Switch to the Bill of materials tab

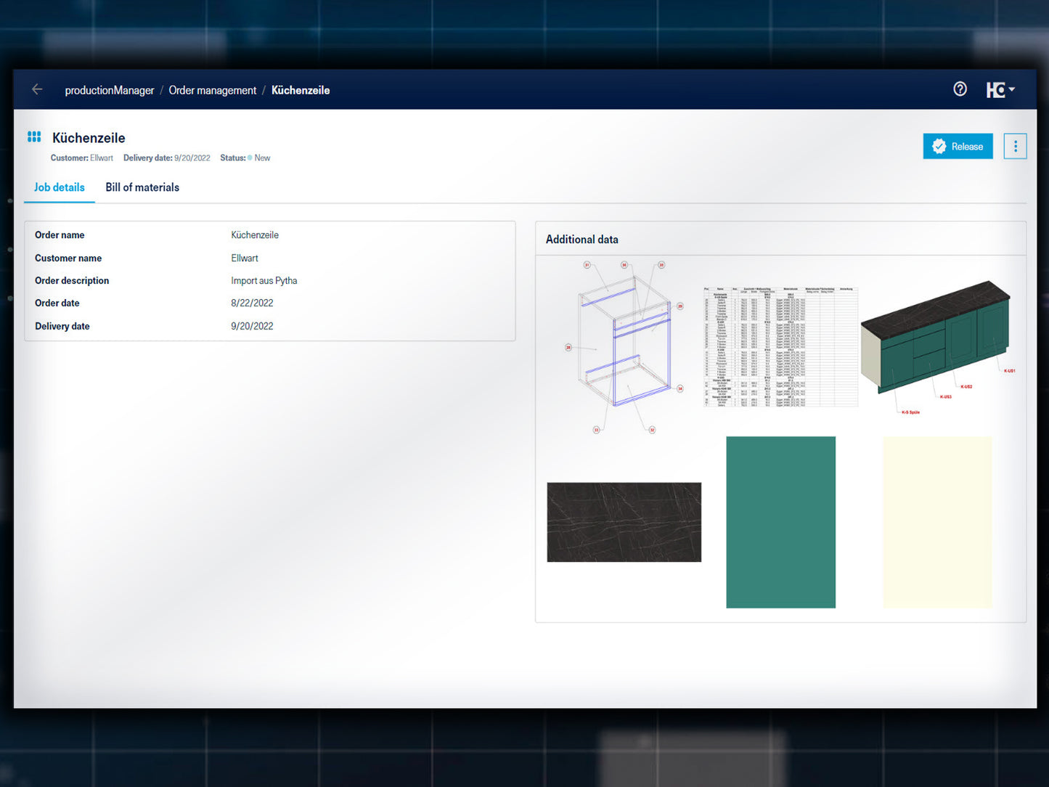142,187
